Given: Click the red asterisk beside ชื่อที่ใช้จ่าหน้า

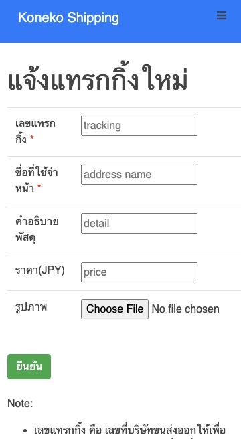Looking at the screenshot, I should click(39, 187).
